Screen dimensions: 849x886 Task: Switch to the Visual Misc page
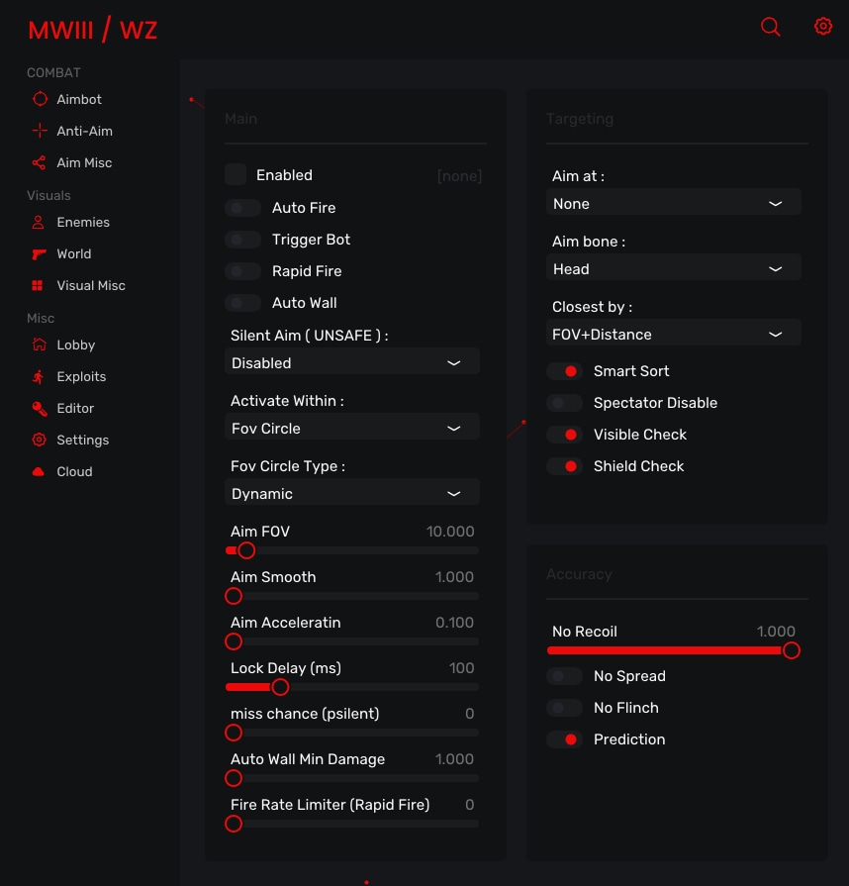tap(90, 286)
